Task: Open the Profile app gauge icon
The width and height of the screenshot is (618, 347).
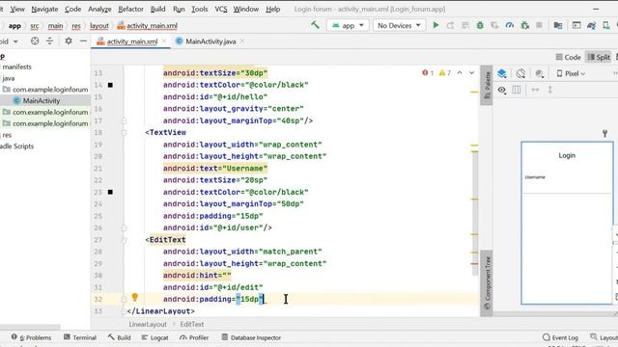Action: tap(510, 25)
